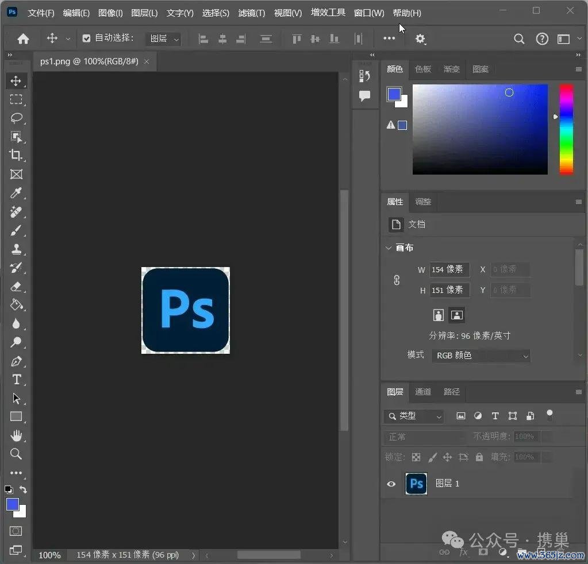588x564 pixels.
Task: Pick a color in the color field
Action: [x=480, y=129]
